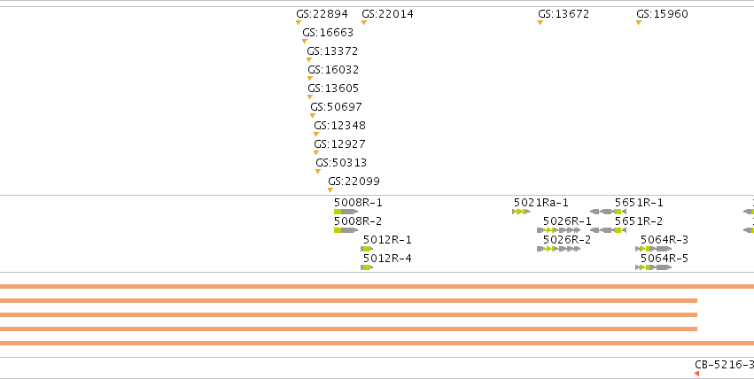754x379 pixels.
Task: Click the GS:13672 insertion label
Action: tap(564, 14)
